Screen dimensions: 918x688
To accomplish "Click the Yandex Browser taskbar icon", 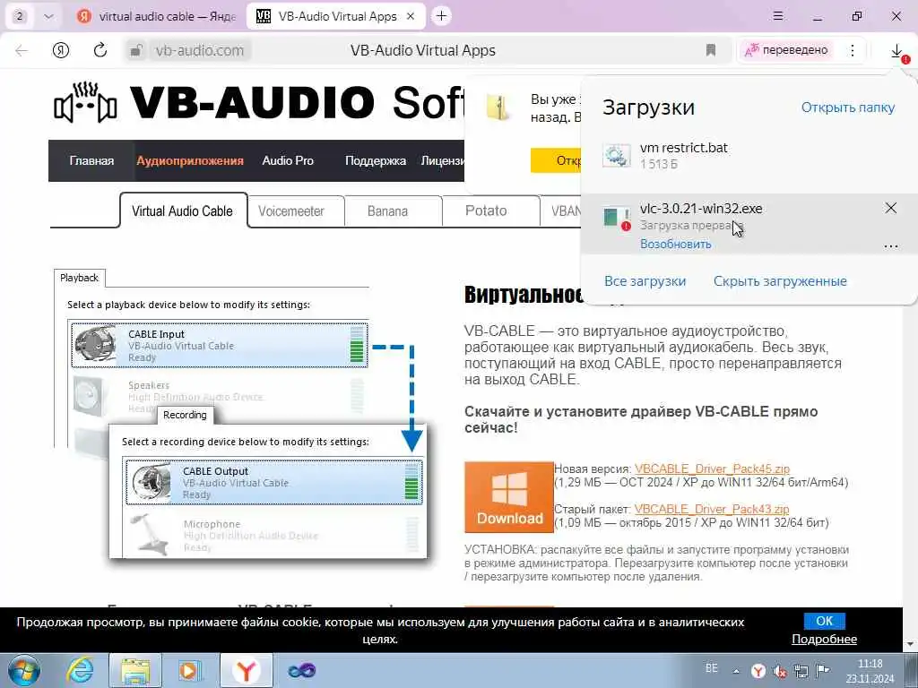I will point(247,670).
